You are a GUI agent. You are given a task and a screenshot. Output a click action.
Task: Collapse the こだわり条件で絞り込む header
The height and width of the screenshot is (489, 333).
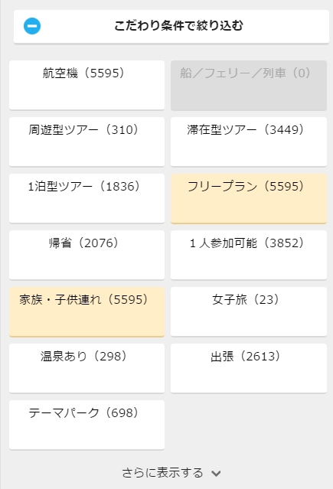[171, 27]
